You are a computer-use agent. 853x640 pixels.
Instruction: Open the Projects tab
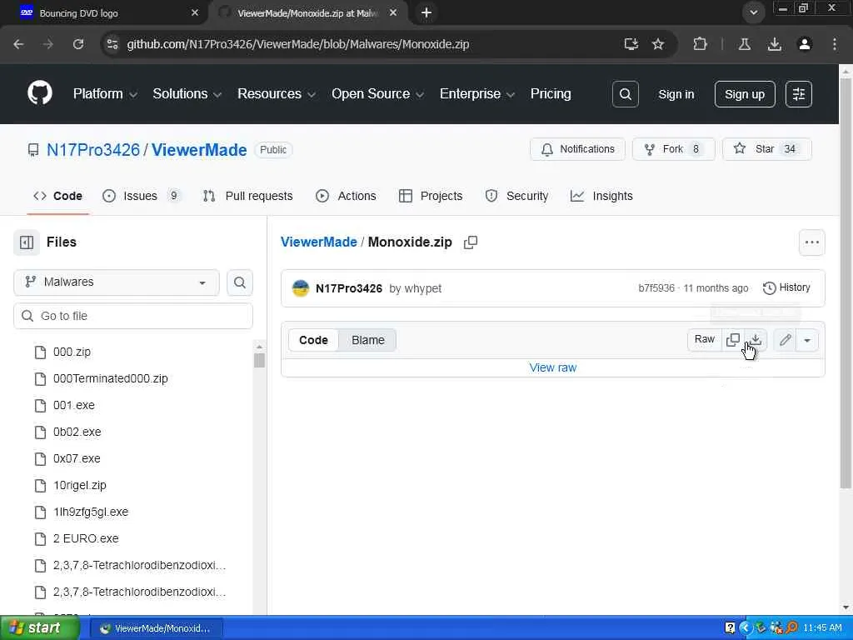(x=431, y=196)
